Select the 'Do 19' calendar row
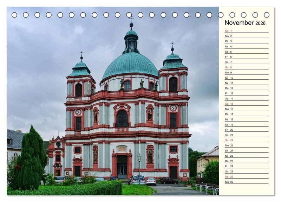The height and width of the screenshot is (202, 281). [247, 125]
